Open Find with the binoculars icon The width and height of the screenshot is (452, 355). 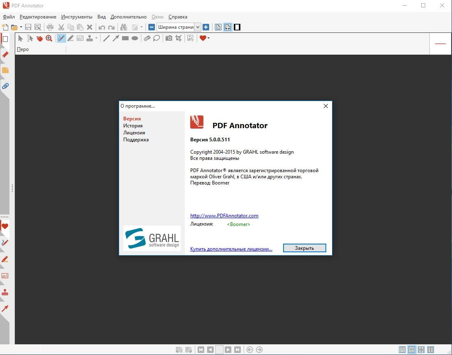tap(124, 27)
